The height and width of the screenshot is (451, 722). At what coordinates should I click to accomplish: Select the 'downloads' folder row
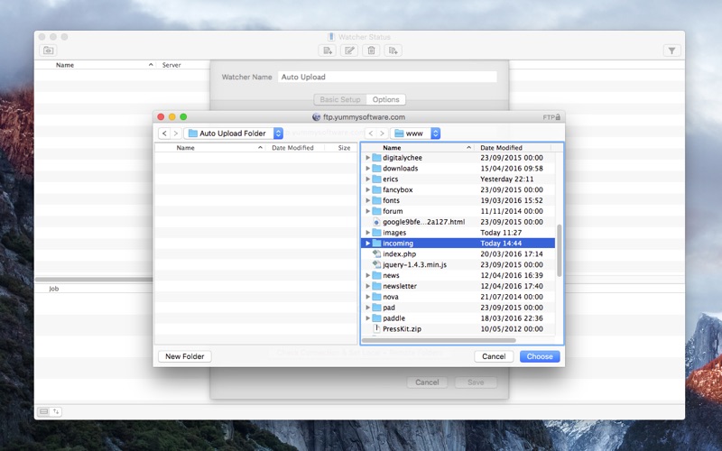point(458,169)
